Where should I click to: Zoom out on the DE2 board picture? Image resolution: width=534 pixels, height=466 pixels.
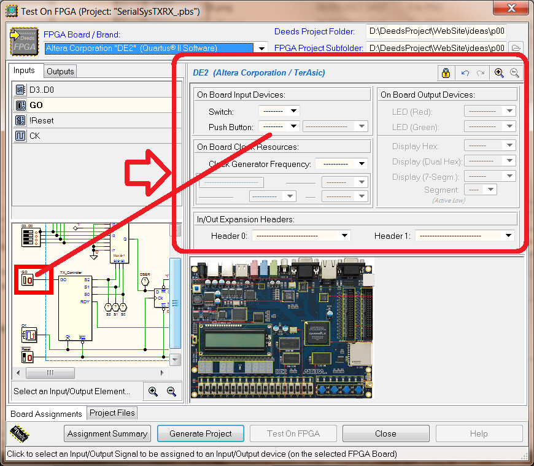tap(514, 73)
